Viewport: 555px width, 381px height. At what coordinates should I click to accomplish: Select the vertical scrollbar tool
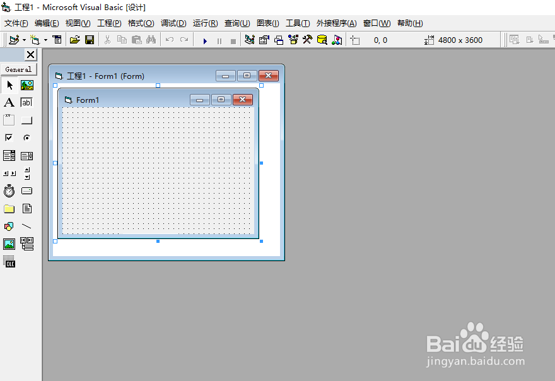coord(27,173)
